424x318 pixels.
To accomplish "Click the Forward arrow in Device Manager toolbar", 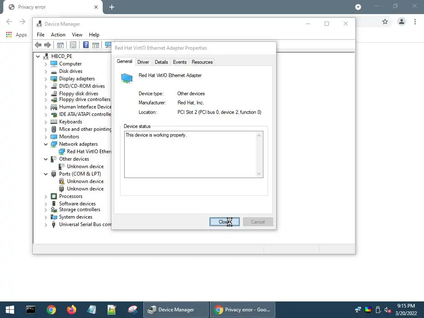I will 48,45.
